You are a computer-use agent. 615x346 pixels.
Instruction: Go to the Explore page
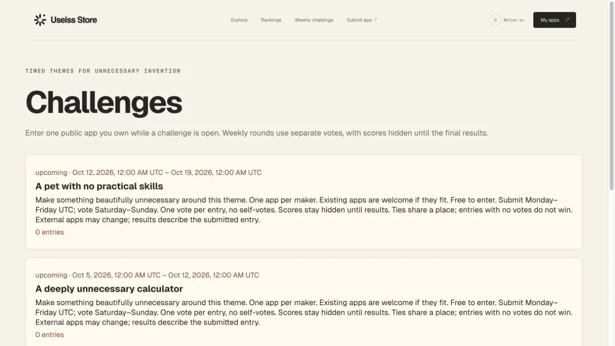click(239, 20)
